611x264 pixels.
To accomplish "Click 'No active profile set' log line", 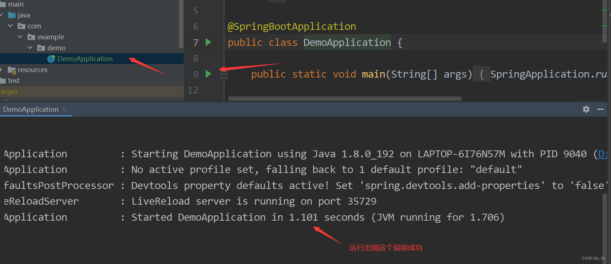I will point(327,170).
